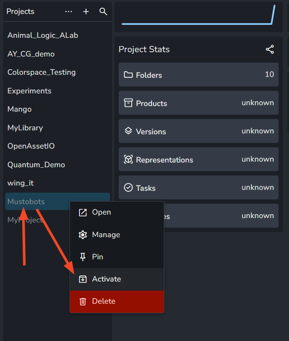Click the Products archive box icon

128,103
